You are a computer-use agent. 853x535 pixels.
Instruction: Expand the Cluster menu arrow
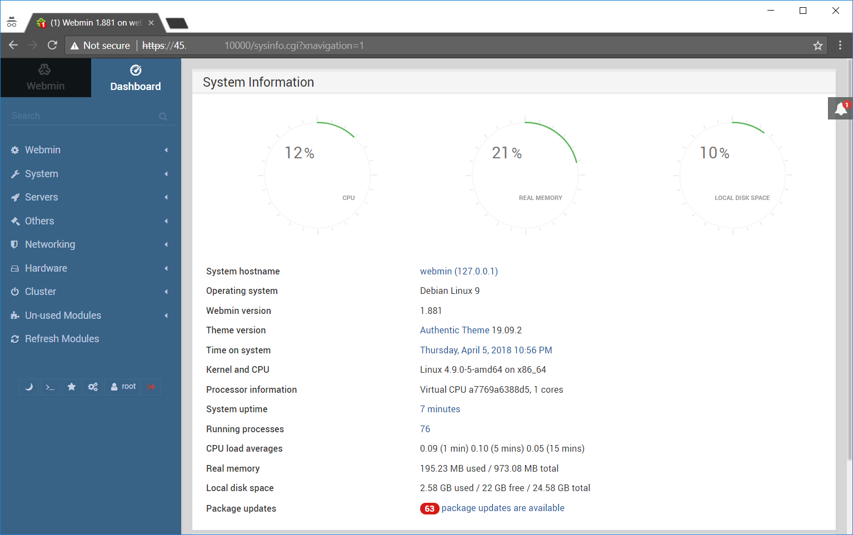tap(166, 292)
